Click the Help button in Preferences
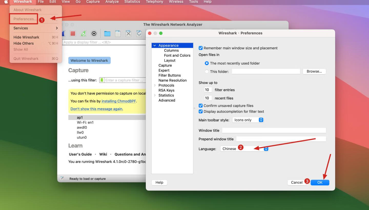This screenshot has height=210, width=369. coord(159,182)
